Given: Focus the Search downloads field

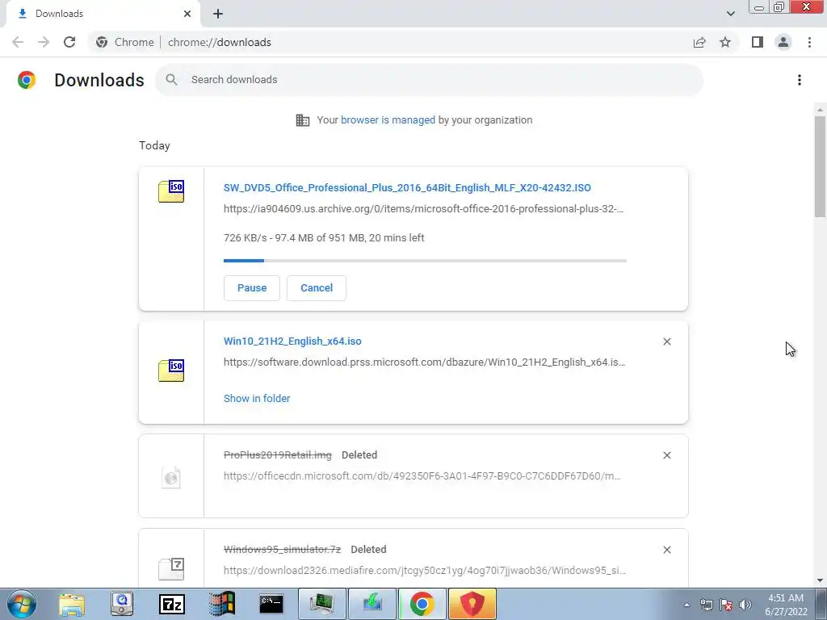Looking at the screenshot, I should click(x=430, y=80).
